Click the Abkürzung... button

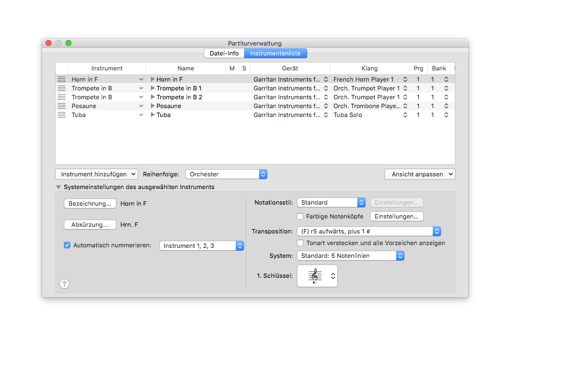pyautogui.click(x=90, y=225)
